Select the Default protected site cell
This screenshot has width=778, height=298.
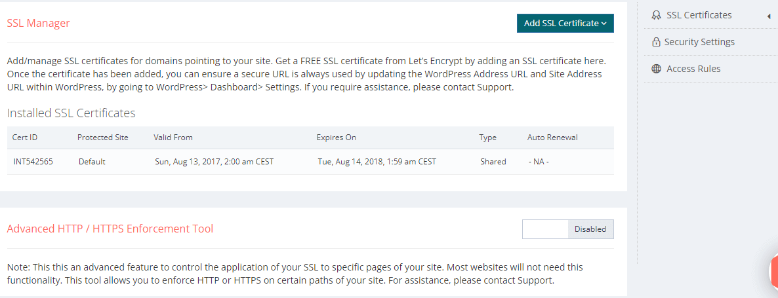click(x=92, y=161)
